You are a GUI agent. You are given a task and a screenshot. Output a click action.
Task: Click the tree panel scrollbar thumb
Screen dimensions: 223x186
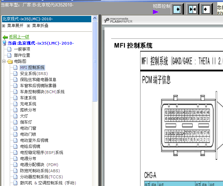tap(95, 61)
